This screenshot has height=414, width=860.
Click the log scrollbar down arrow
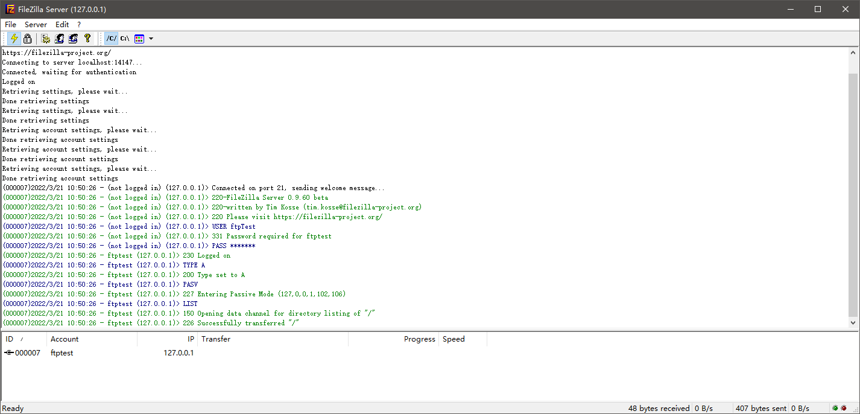coord(853,323)
